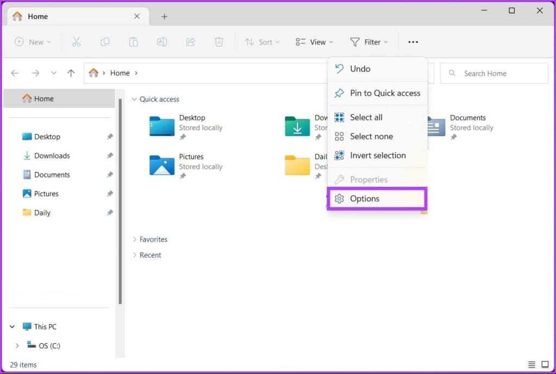
Task: Switch to large thumbnails view icon in status bar
Action: click(545, 364)
